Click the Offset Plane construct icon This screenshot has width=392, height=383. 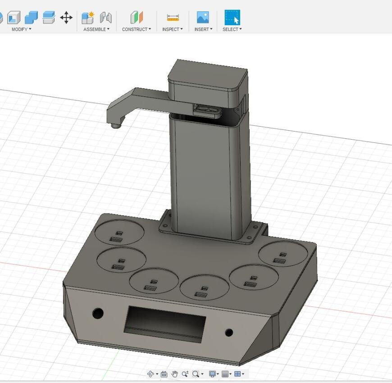tap(137, 18)
